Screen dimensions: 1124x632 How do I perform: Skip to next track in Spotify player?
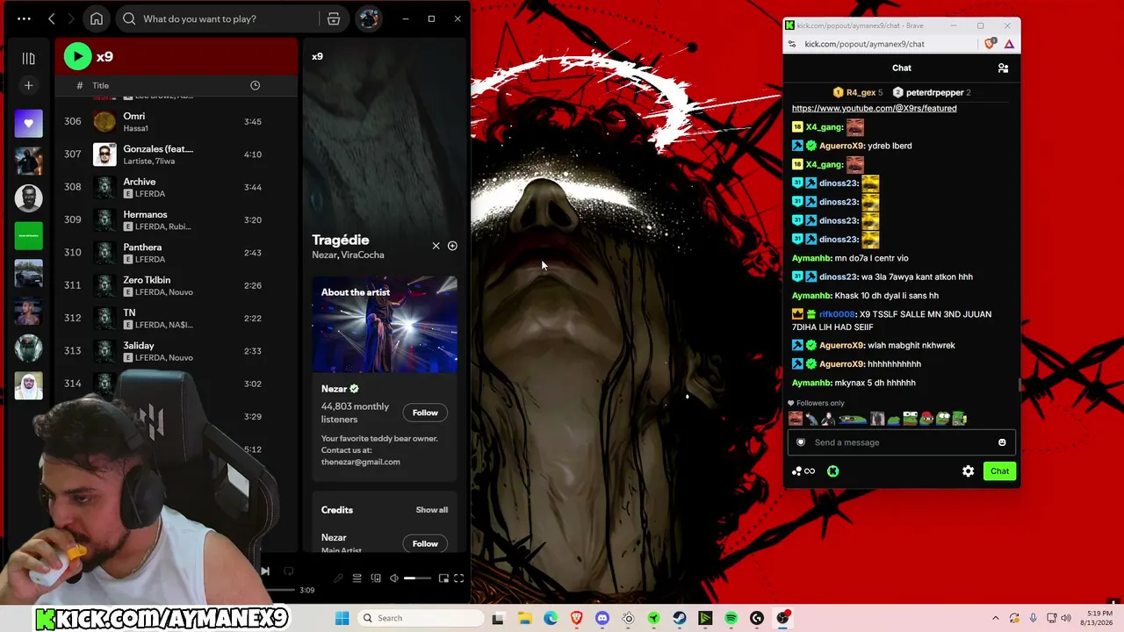point(264,571)
